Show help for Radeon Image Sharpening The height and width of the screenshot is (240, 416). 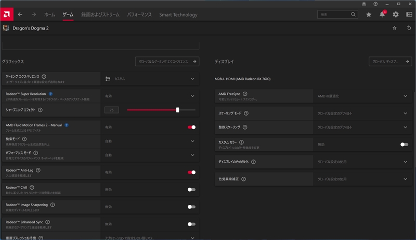[x=53, y=205]
